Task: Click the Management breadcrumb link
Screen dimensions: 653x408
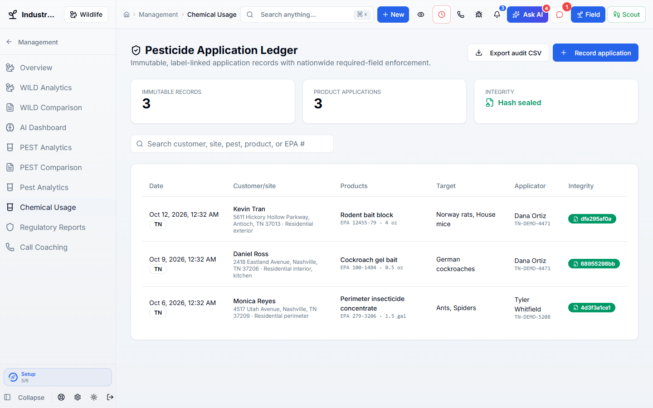Action: coord(158,15)
